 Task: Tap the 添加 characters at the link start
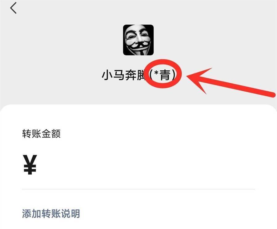point(32,214)
